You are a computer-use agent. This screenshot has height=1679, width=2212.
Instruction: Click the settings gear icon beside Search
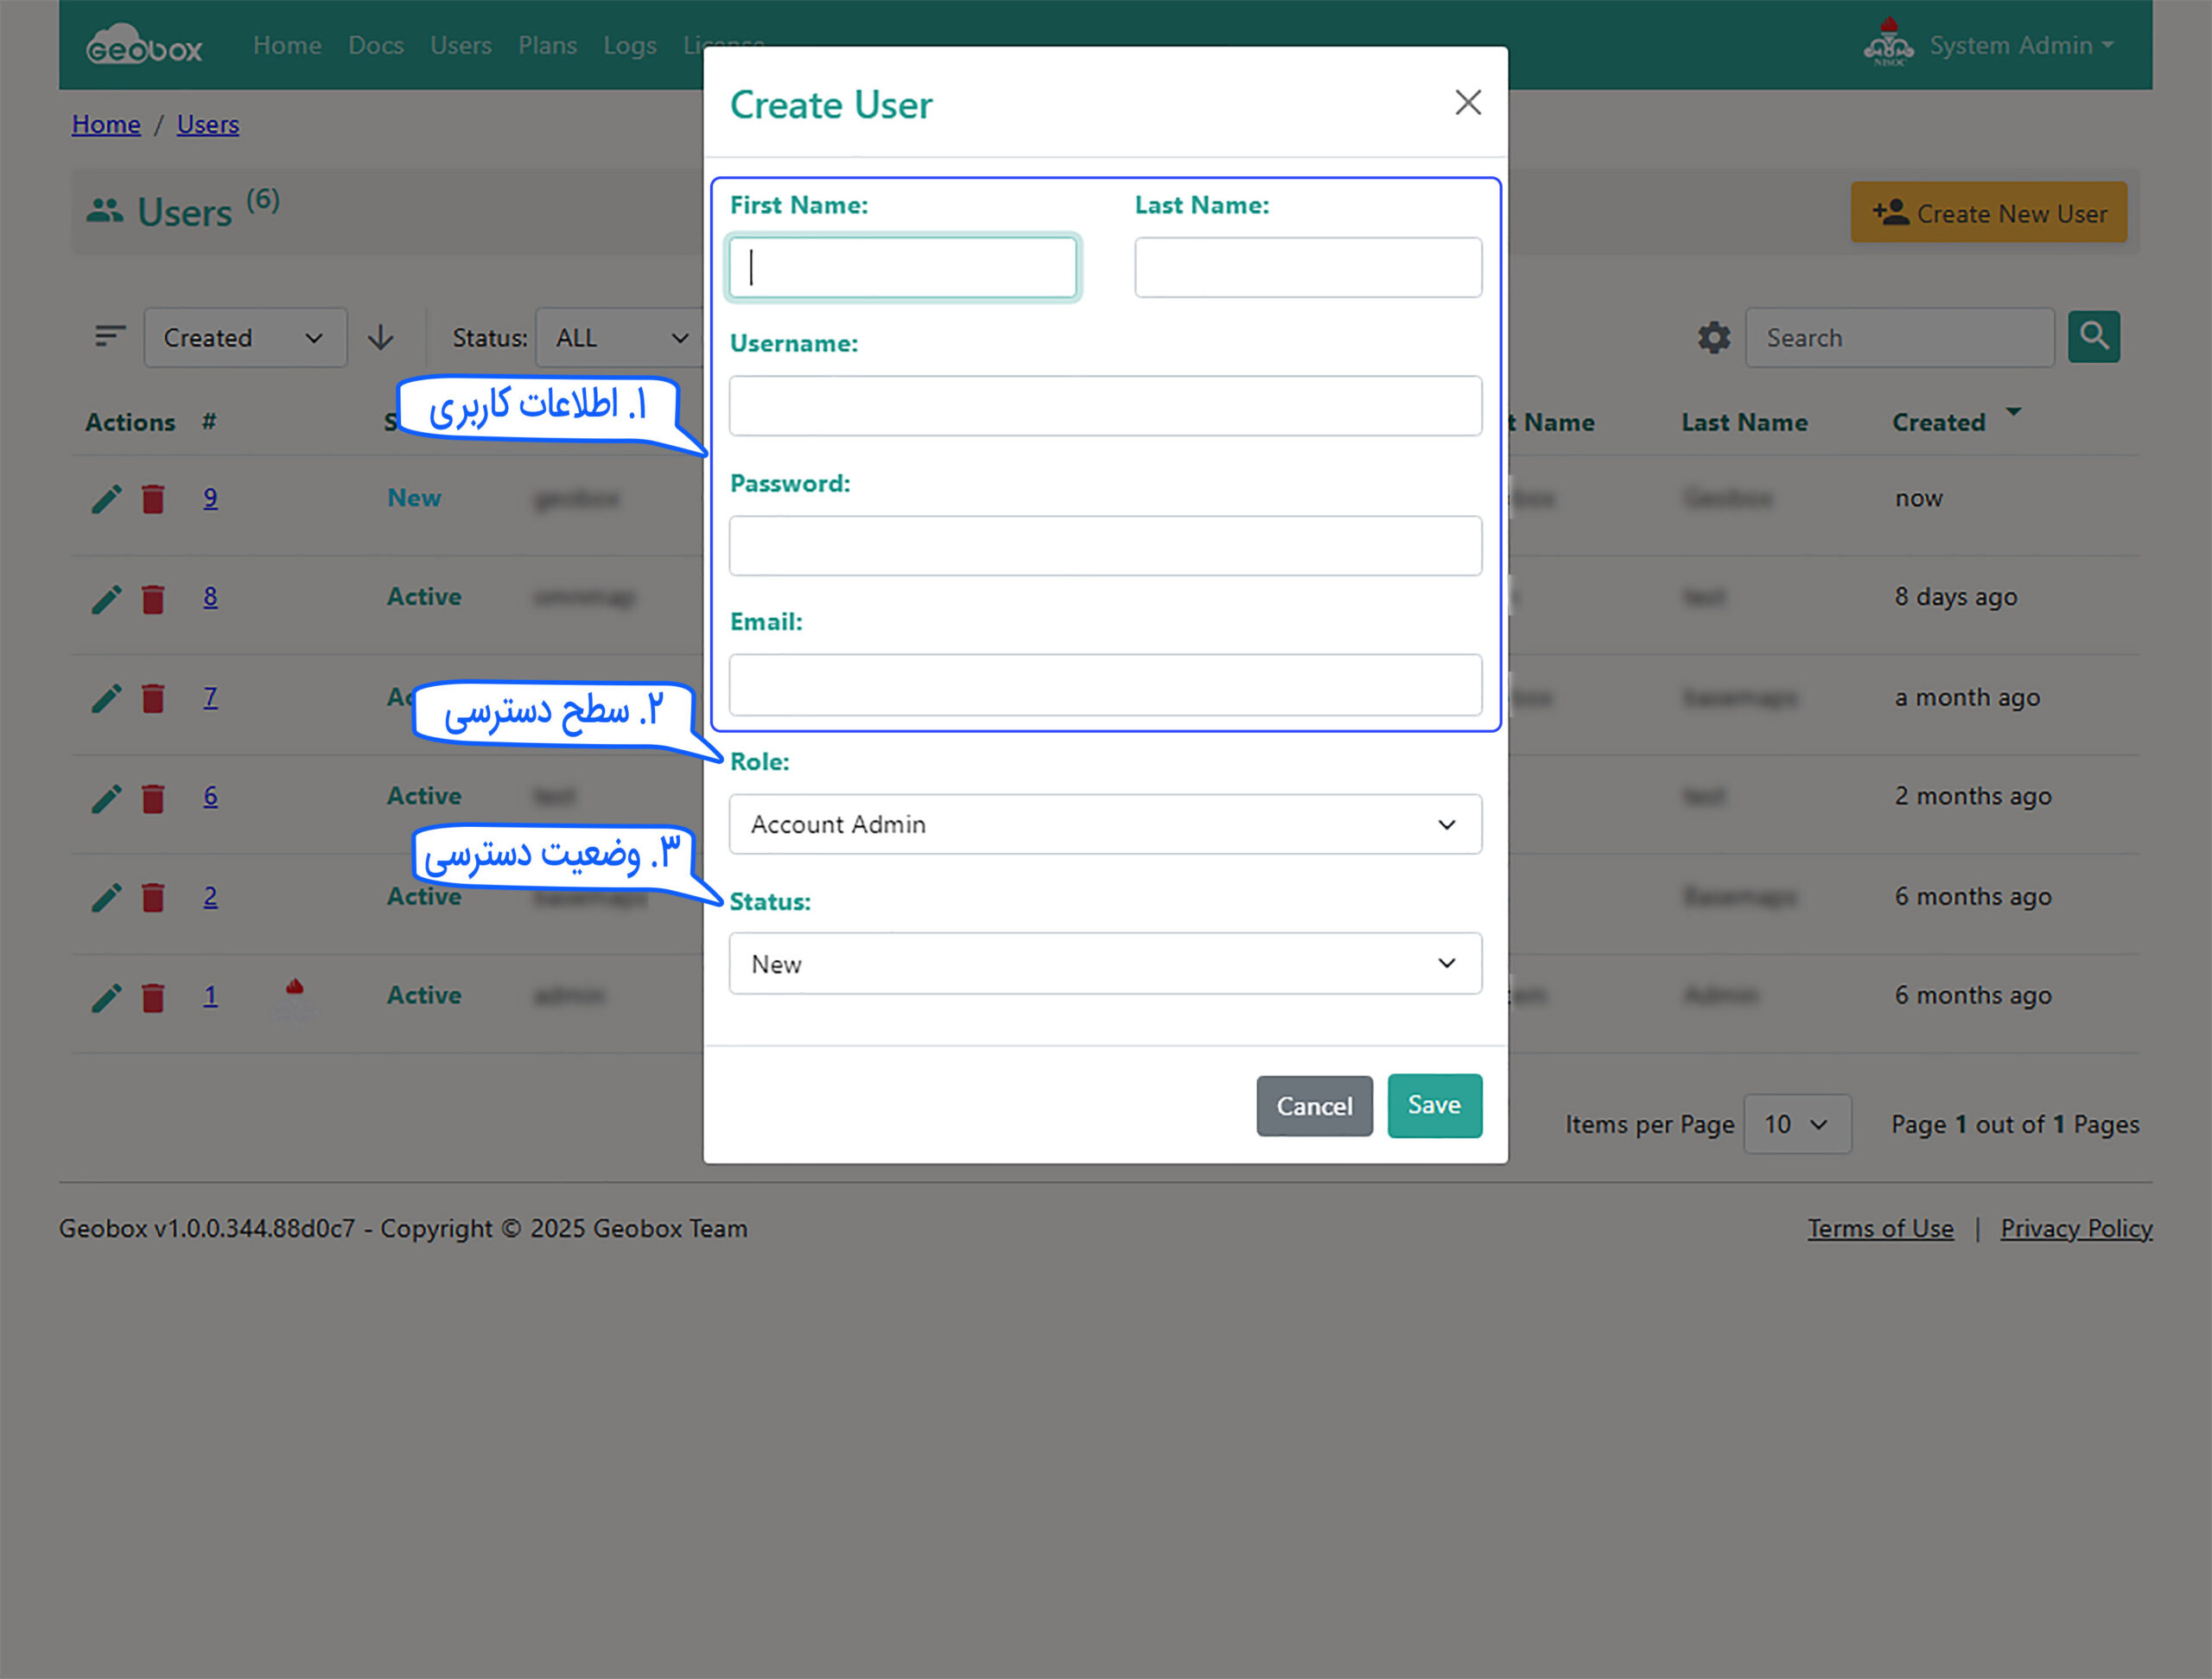pos(1713,338)
